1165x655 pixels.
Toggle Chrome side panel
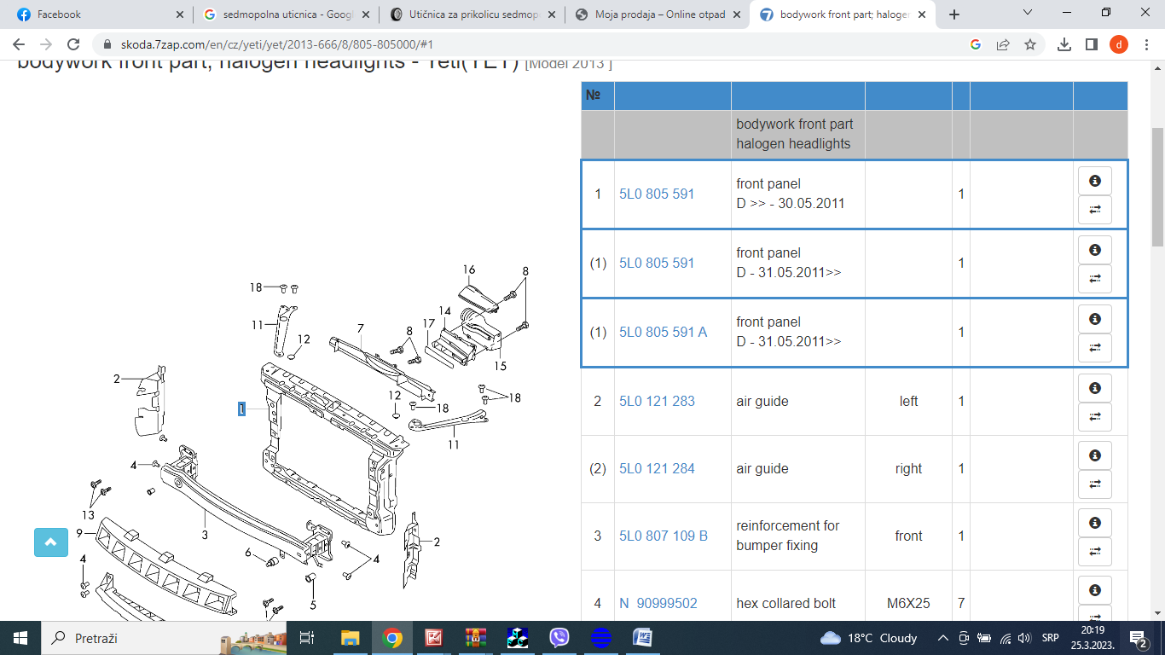point(1091,44)
